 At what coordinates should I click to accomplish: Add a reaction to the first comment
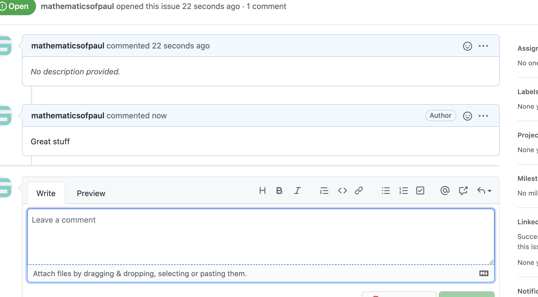click(x=467, y=46)
